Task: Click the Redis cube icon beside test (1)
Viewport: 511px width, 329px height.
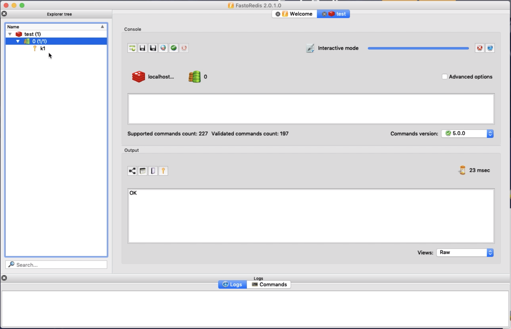Action: [x=19, y=34]
